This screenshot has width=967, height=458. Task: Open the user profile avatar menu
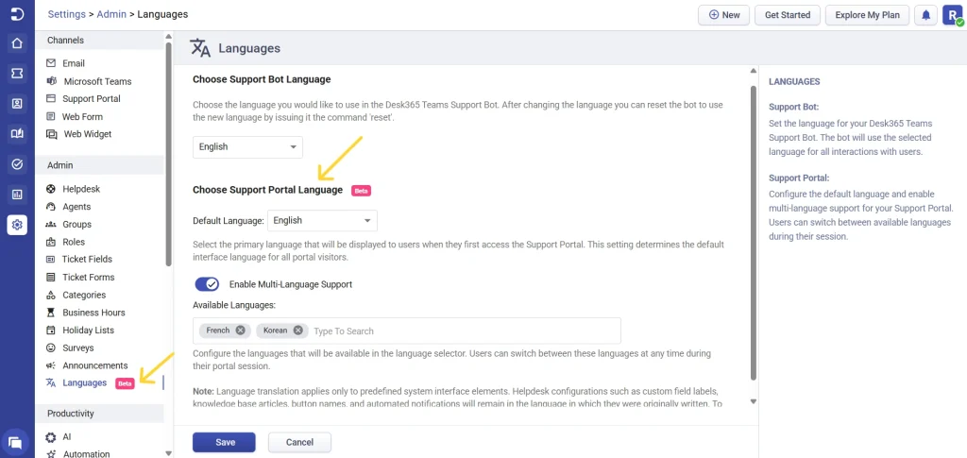(952, 15)
